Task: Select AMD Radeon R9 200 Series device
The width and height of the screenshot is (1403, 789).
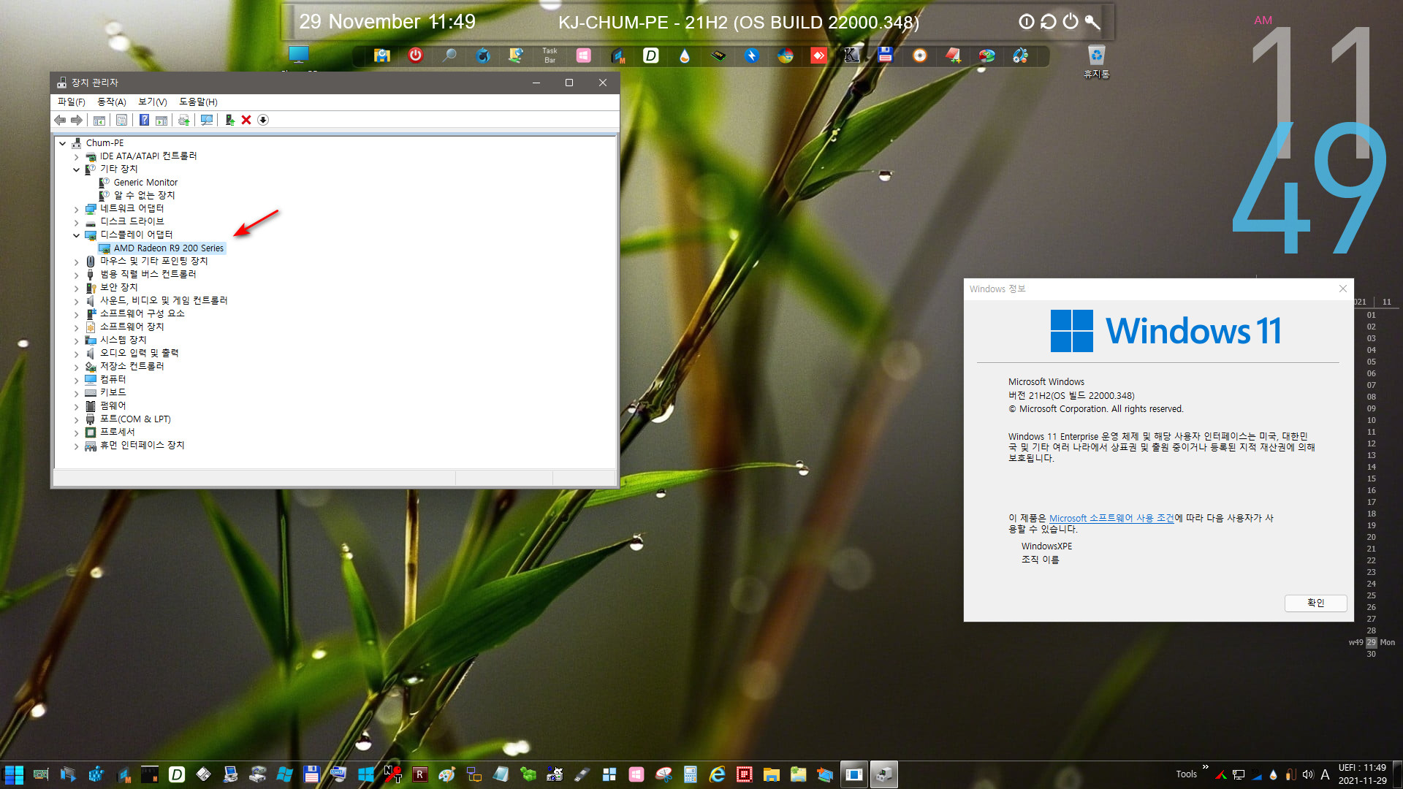Action: [169, 248]
